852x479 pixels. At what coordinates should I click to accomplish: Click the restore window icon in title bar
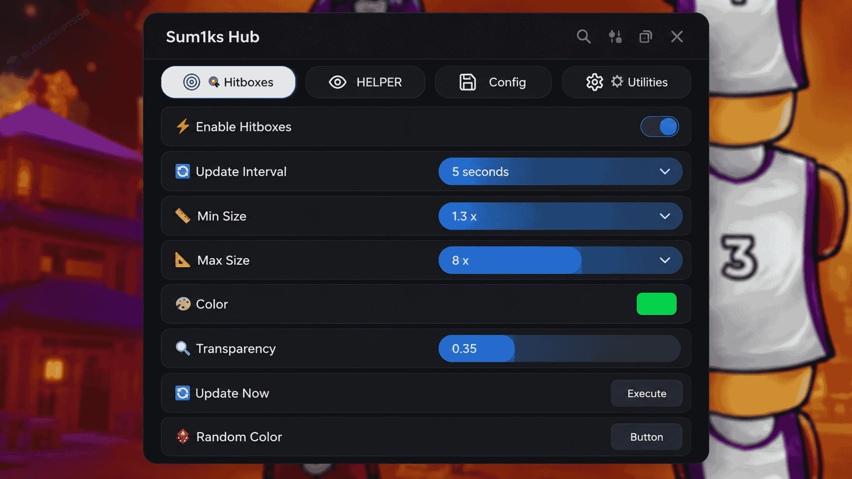click(x=646, y=37)
